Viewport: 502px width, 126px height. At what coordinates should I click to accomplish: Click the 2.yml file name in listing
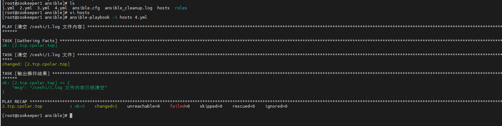tap(26, 8)
